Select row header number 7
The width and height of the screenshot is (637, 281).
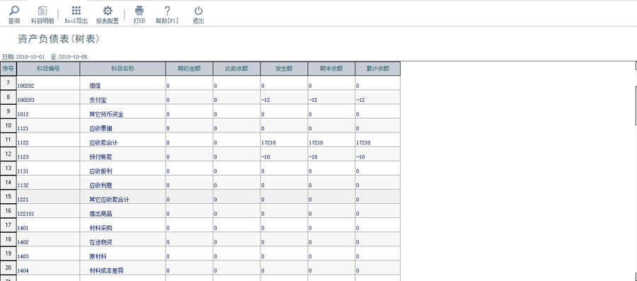(8, 83)
